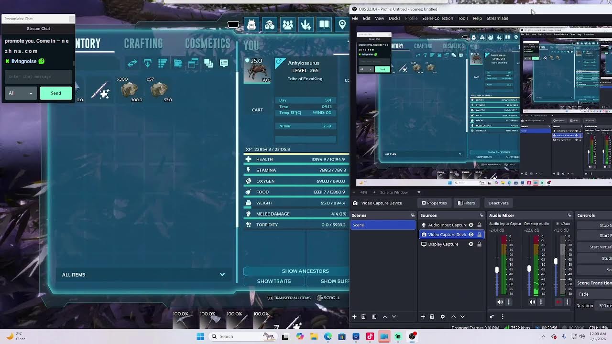The image size is (612, 344).
Task: Mute Desktop Audio speaker button
Action: 532,302
